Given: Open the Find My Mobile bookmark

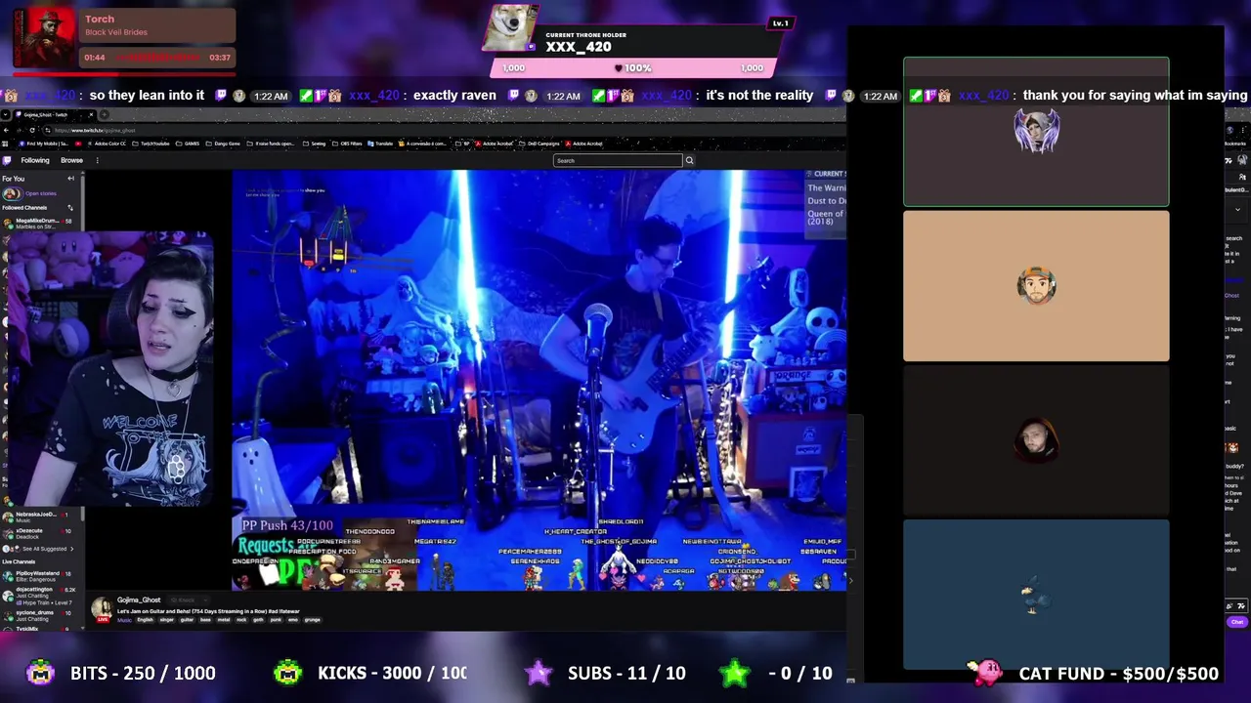Looking at the screenshot, I should pos(44,144).
